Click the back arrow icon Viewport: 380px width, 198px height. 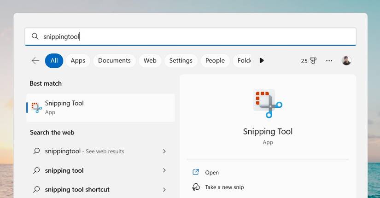(35, 60)
